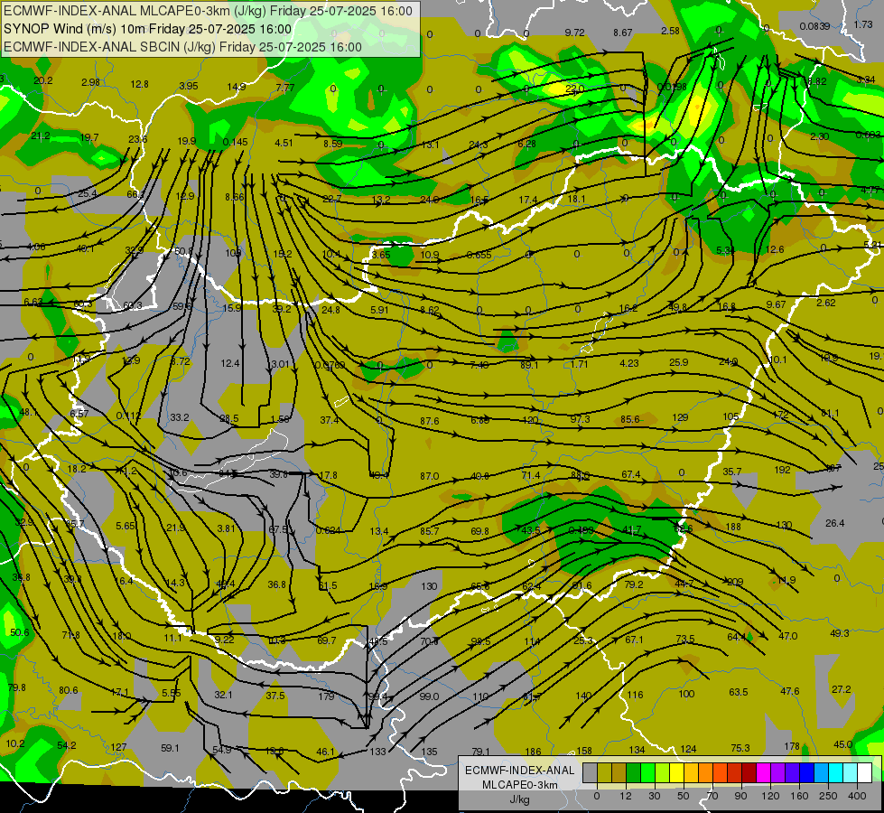The image size is (884, 813).
Task: Click the map value 0.145
Action: (235, 142)
